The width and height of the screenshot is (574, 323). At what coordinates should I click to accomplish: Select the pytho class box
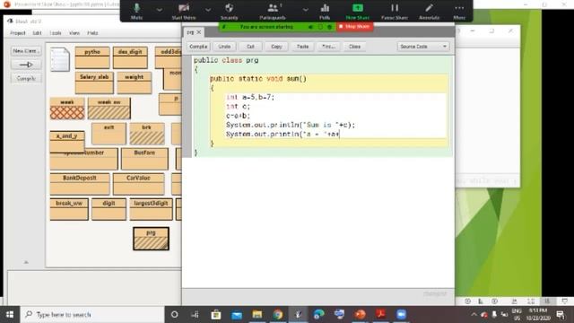pyautogui.click(x=92, y=57)
